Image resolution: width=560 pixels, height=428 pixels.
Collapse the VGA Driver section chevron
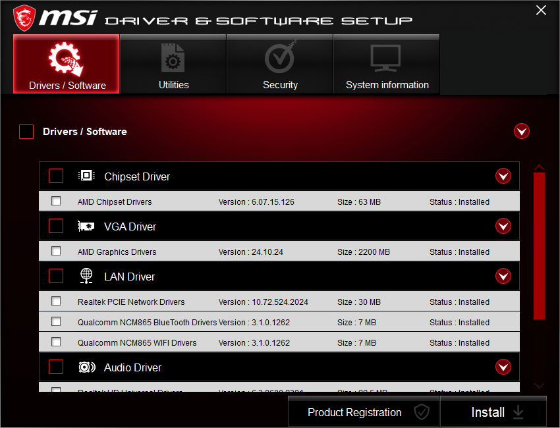503,226
